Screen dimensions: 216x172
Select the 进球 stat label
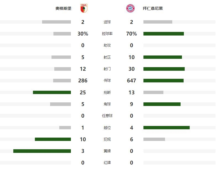coord(107,22)
